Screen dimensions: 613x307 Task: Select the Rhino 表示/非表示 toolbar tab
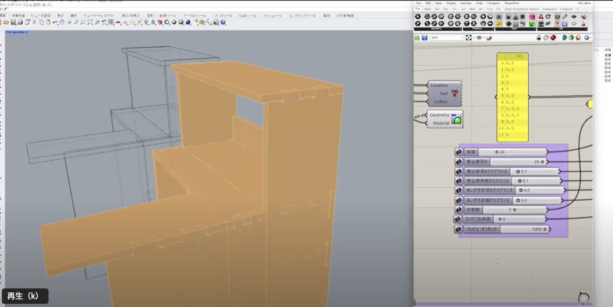[x=131, y=16]
